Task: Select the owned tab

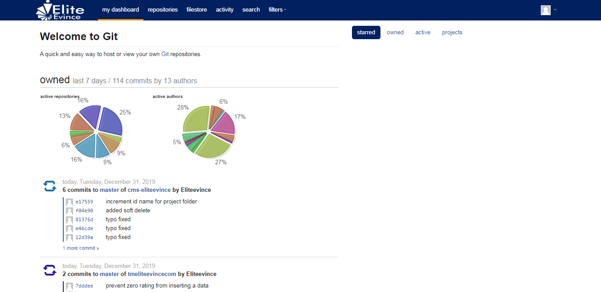Action: (x=395, y=32)
